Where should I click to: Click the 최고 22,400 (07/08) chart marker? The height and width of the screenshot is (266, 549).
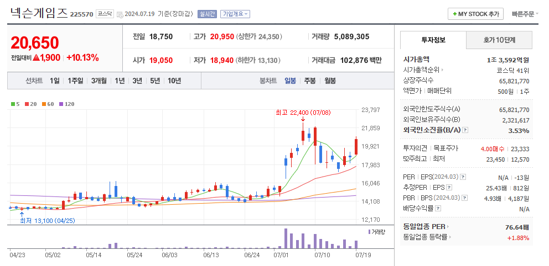click(x=303, y=113)
